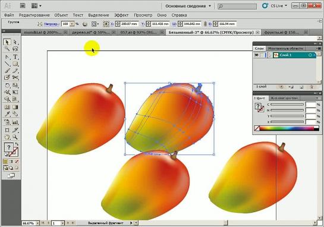Toggle lock box for Слой 1
The height and width of the screenshot is (227, 324).
(262, 55)
